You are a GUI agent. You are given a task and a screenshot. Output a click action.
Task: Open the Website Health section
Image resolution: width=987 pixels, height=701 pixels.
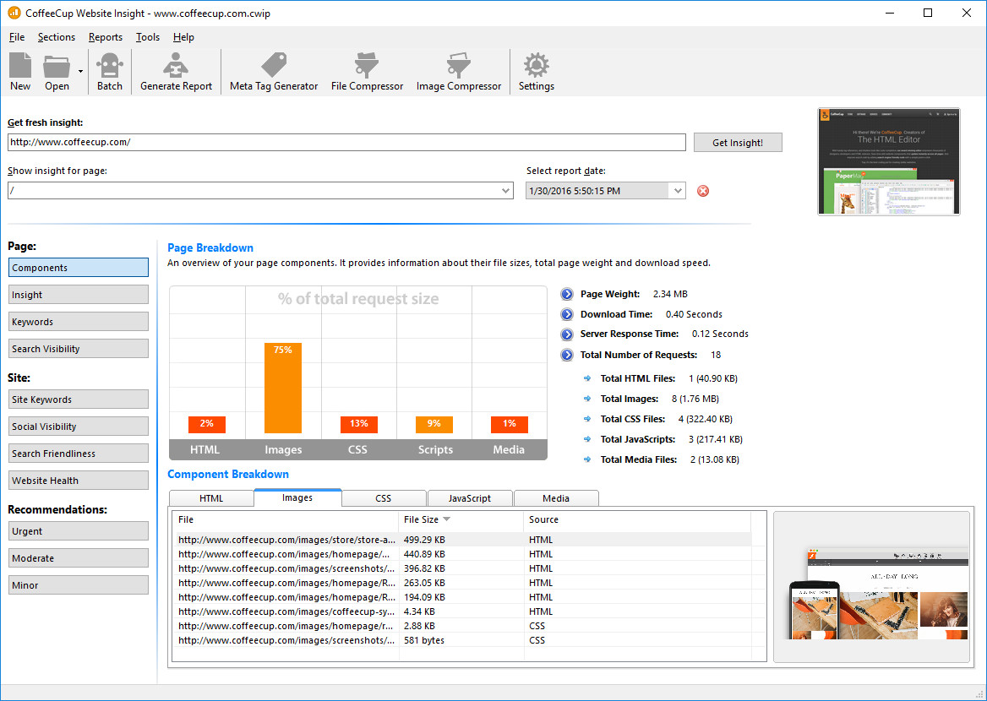[79, 481]
